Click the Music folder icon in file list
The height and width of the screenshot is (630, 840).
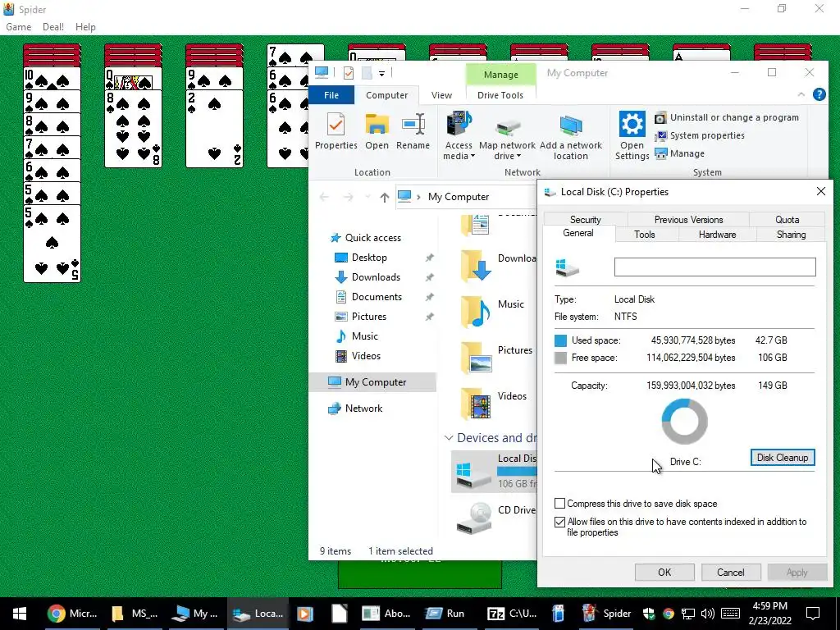pyautogui.click(x=476, y=311)
